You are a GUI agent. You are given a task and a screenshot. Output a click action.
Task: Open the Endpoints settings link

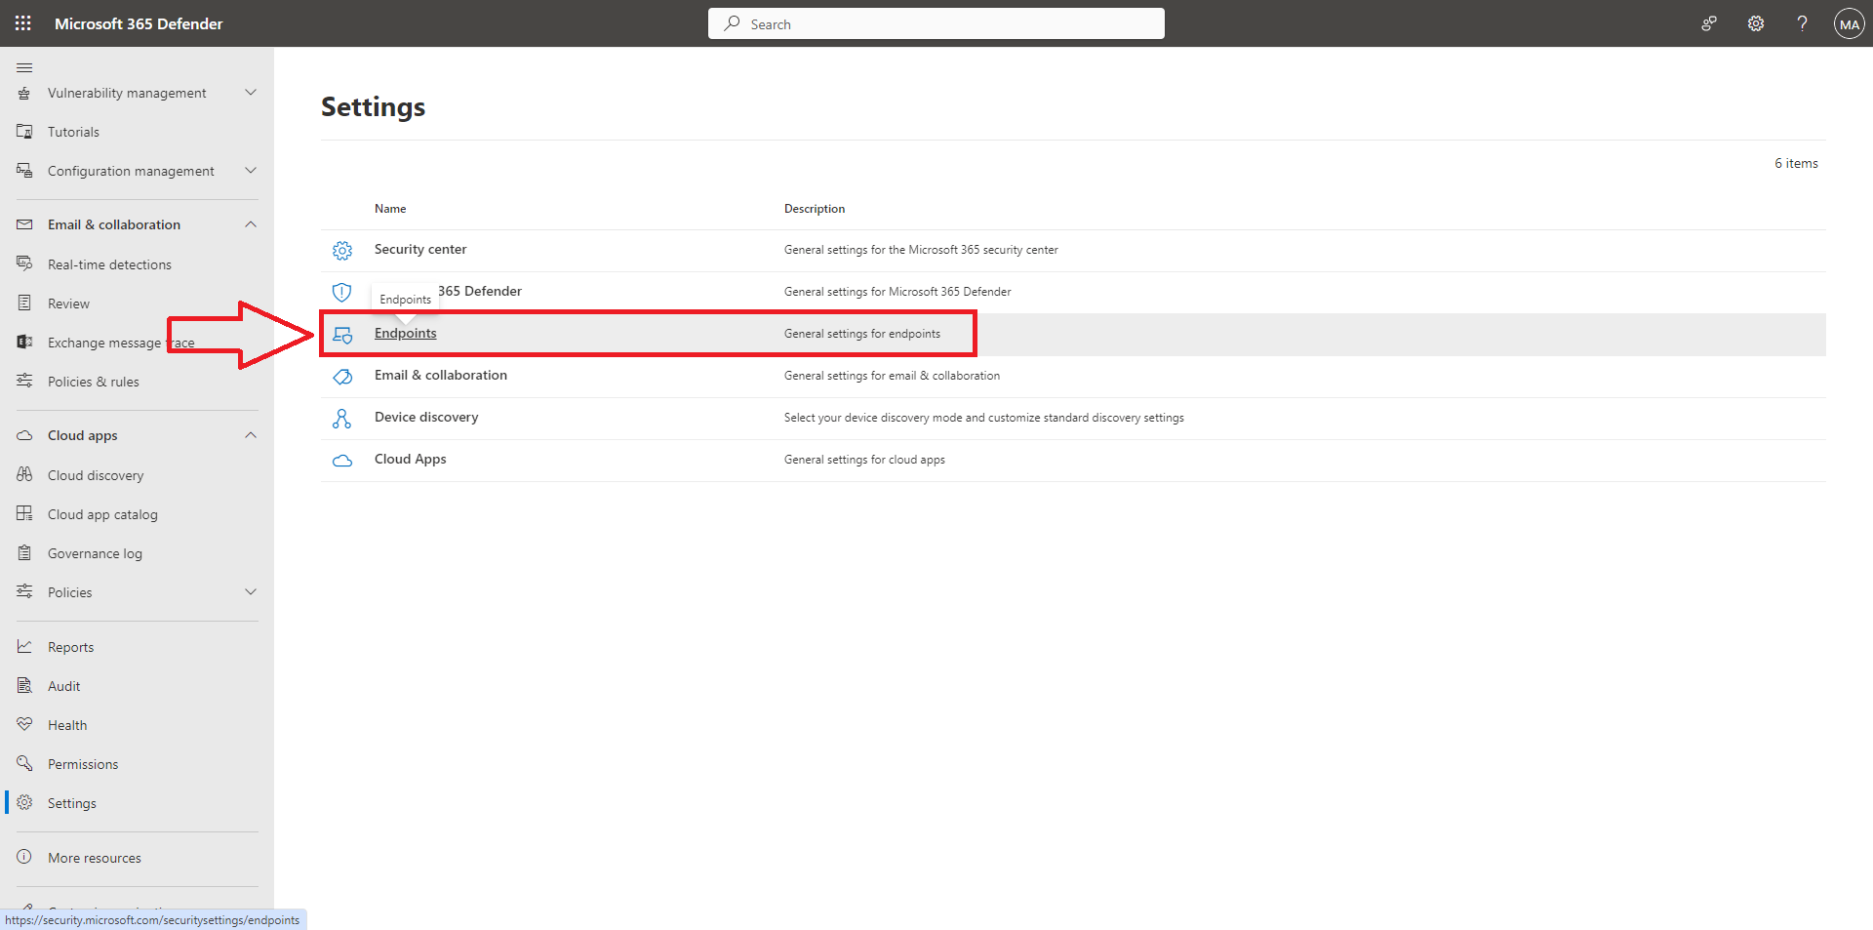pos(406,334)
